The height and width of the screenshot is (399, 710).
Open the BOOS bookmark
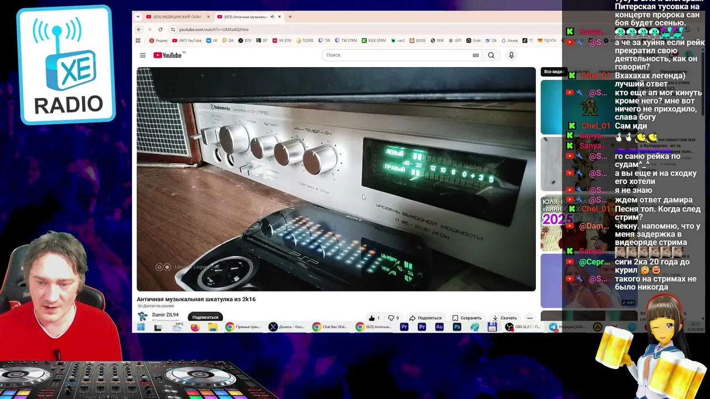tap(418, 40)
